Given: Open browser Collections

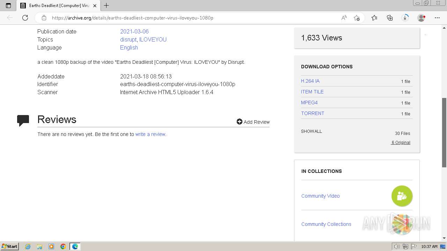Looking at the screenshot, I should click(390, 18).
